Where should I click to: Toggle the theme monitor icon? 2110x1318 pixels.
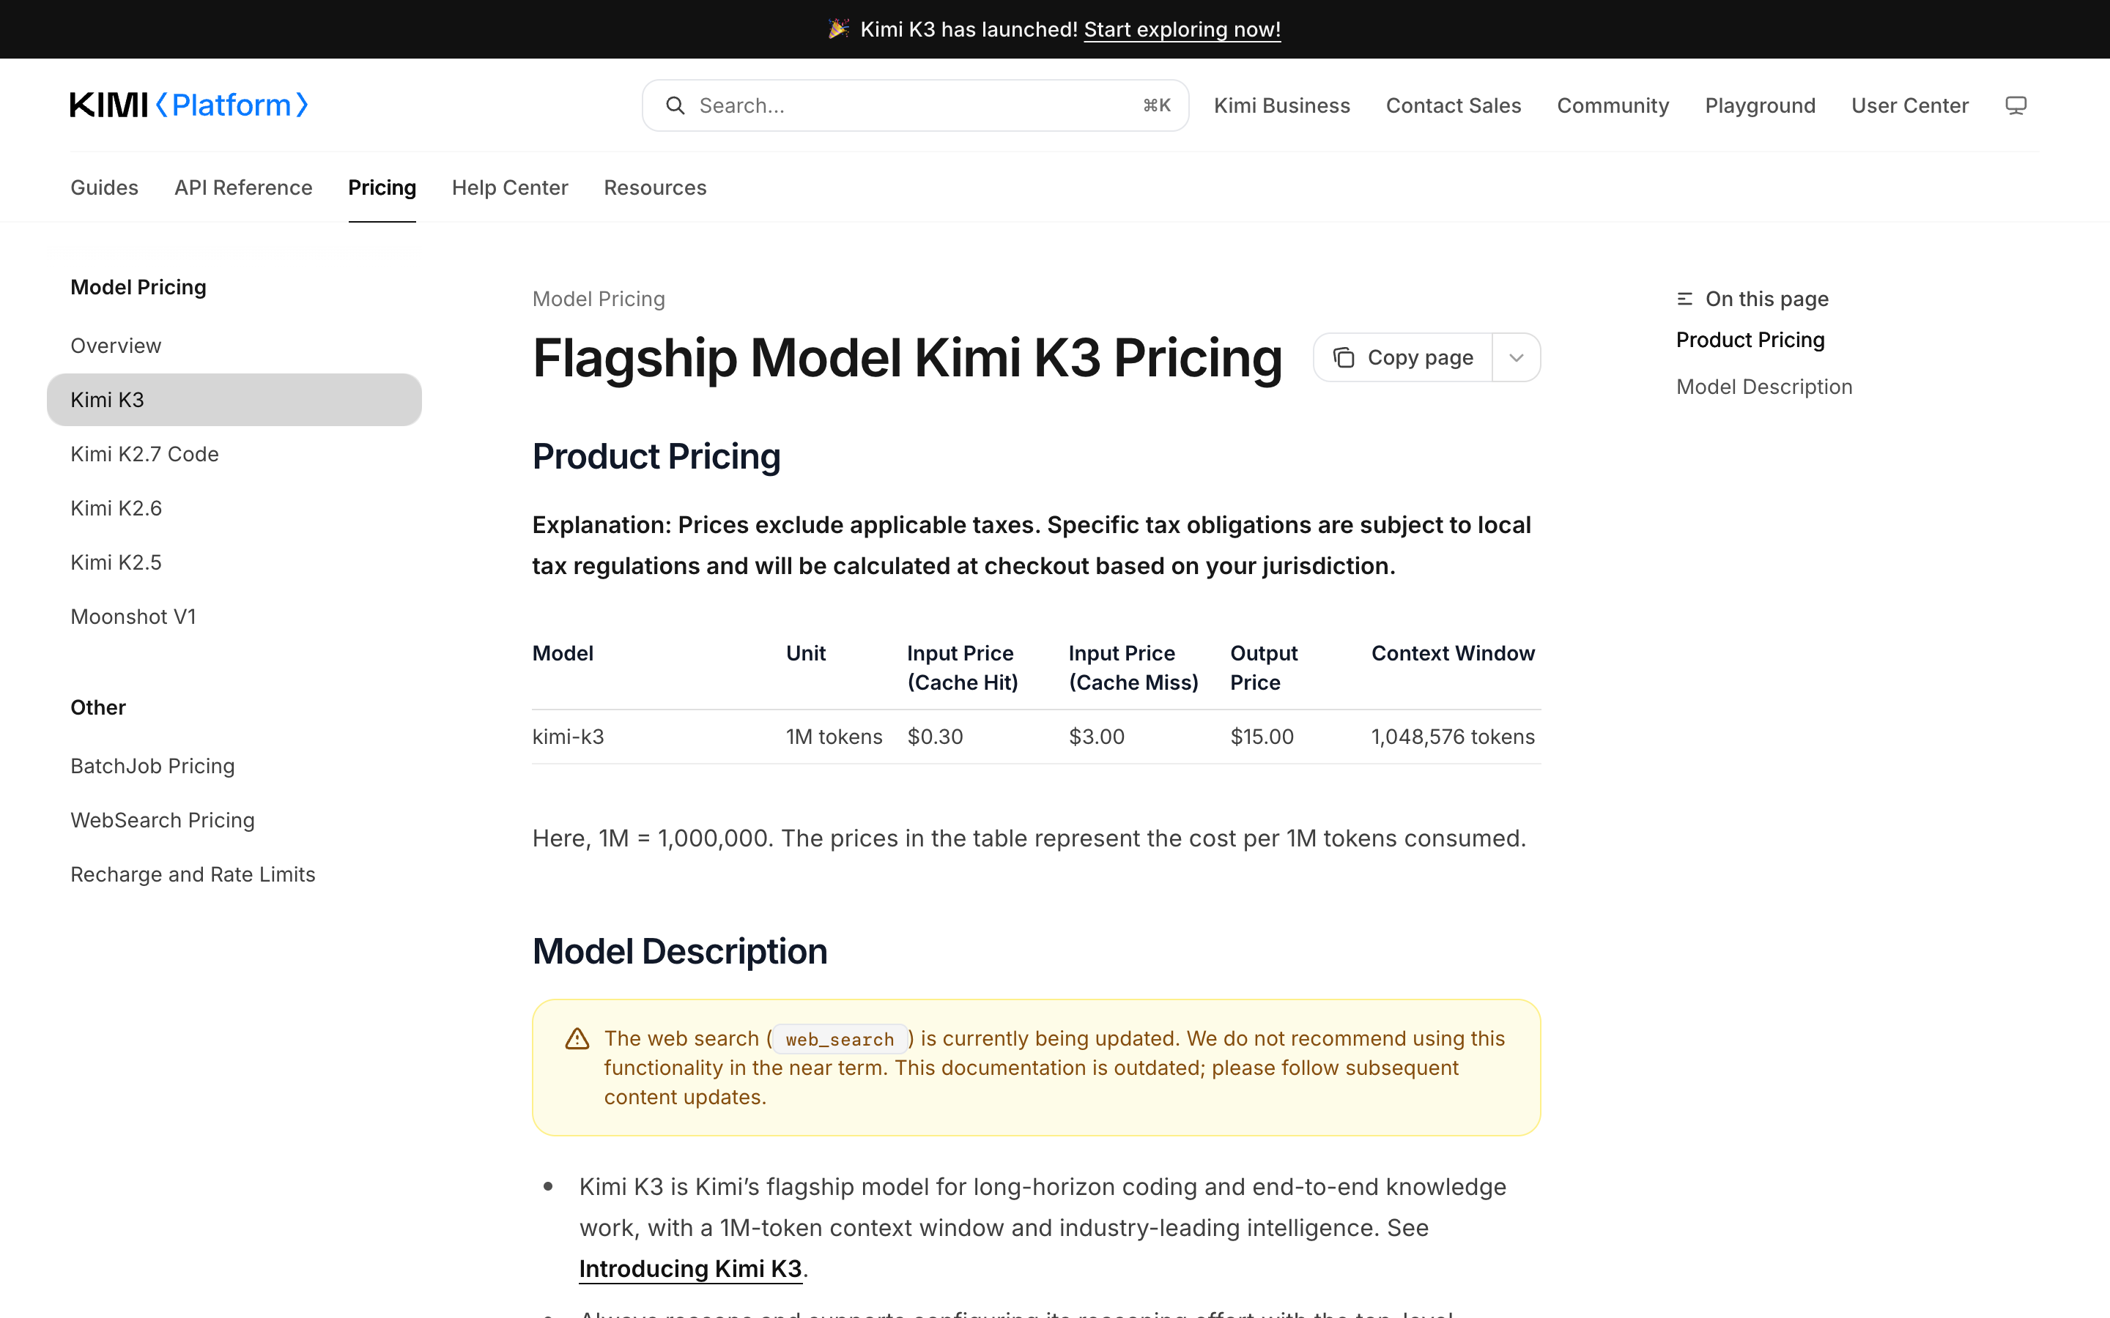[2015, 105]
